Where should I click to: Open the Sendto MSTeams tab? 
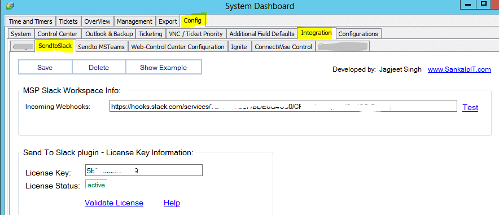pos(101,47)
